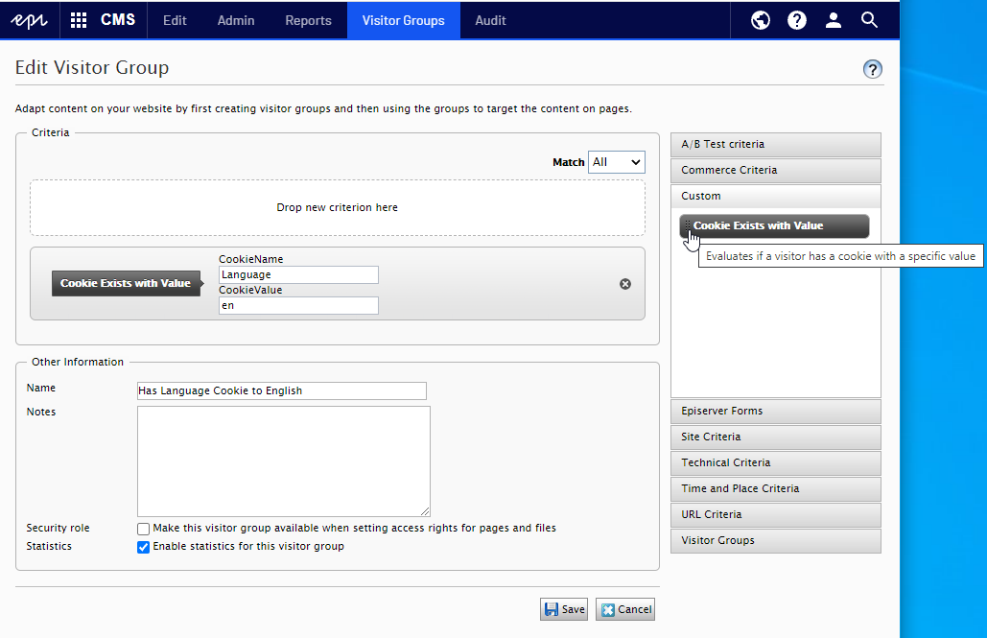The image size is (987, 638).
Task: Open the help question mark in navbar
Action: (797, 20)
